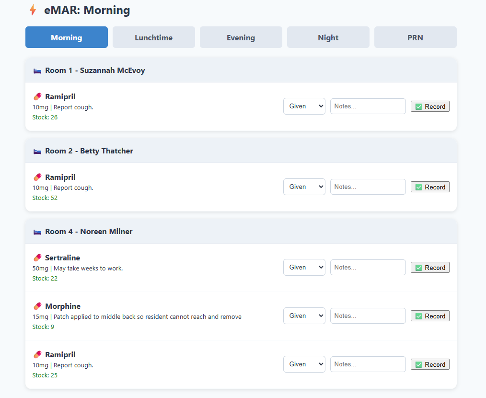486x398 pixels.
Task: Open the PRN tab
Action: click(x=416, y=37)
